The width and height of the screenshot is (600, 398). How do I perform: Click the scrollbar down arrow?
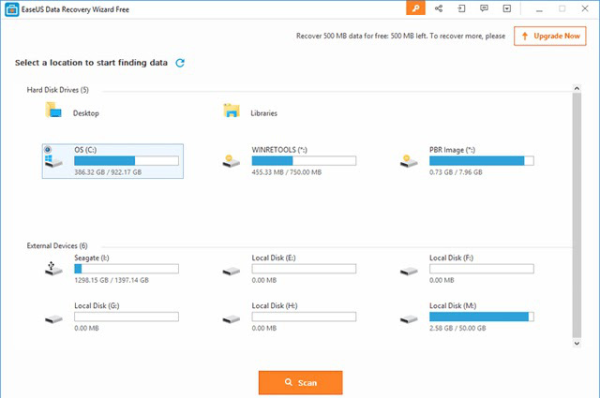[577, 344]
